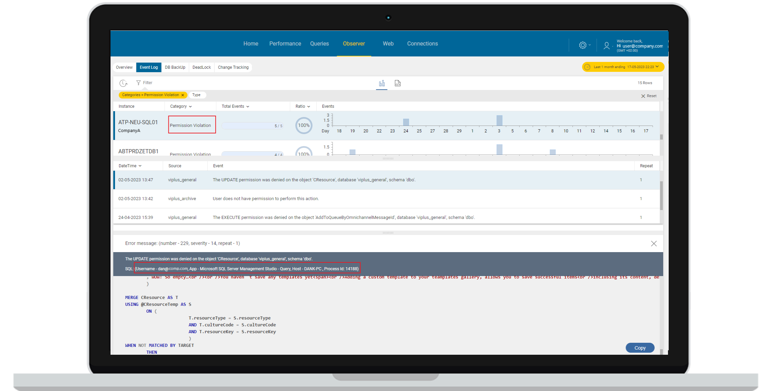The image size is (771, 391).
Task: Sort by the DateTime column
Action: 130,166
